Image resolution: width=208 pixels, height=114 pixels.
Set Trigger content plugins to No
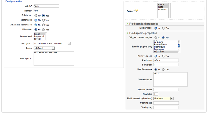point(155,38)
